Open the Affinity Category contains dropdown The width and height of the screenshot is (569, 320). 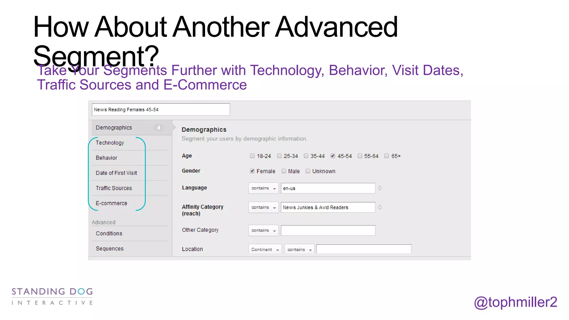[x=263, y=207]
